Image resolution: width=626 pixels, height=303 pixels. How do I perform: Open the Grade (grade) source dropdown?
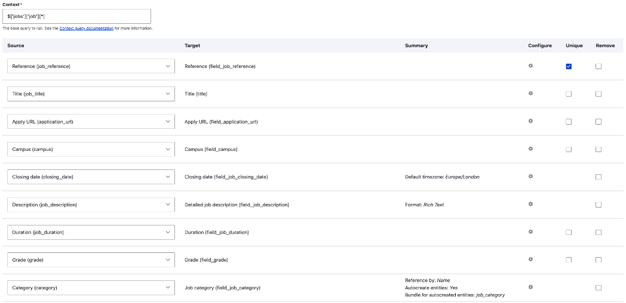(91, 259)
